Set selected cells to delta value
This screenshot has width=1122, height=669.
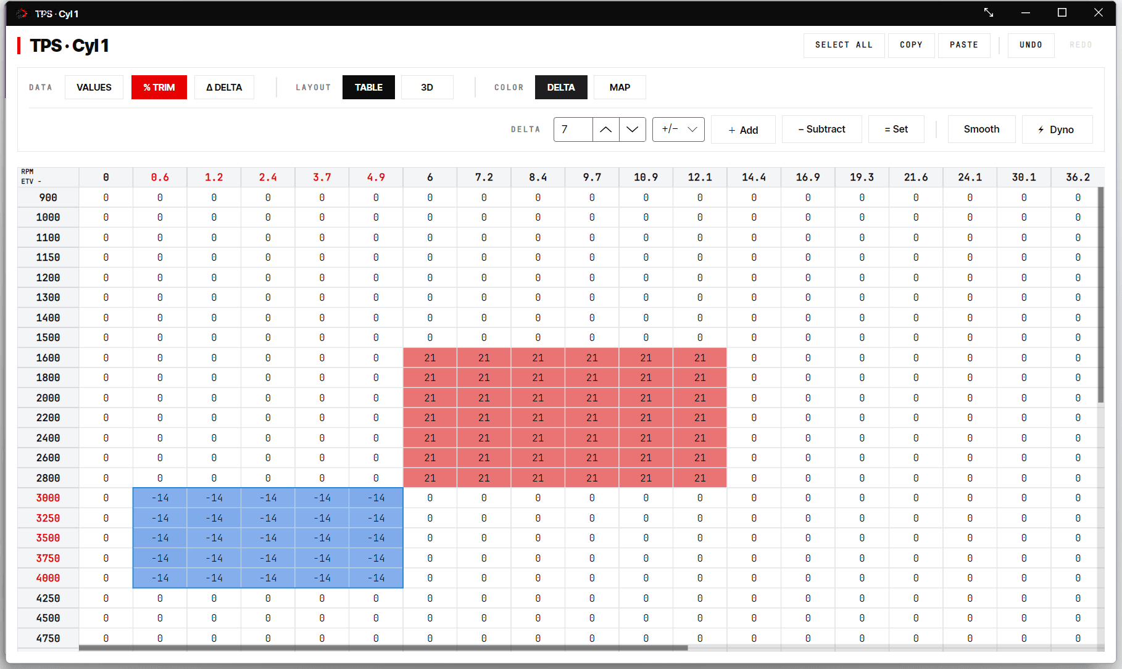click(896, 129)
